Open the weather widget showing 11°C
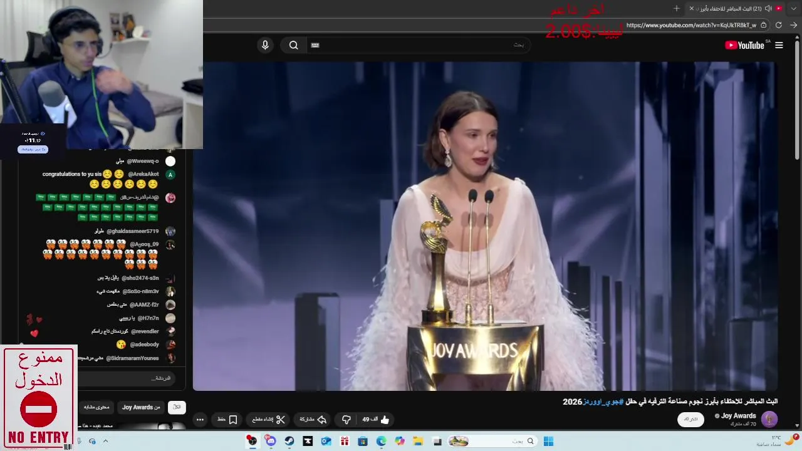 (x=777, y=441)
